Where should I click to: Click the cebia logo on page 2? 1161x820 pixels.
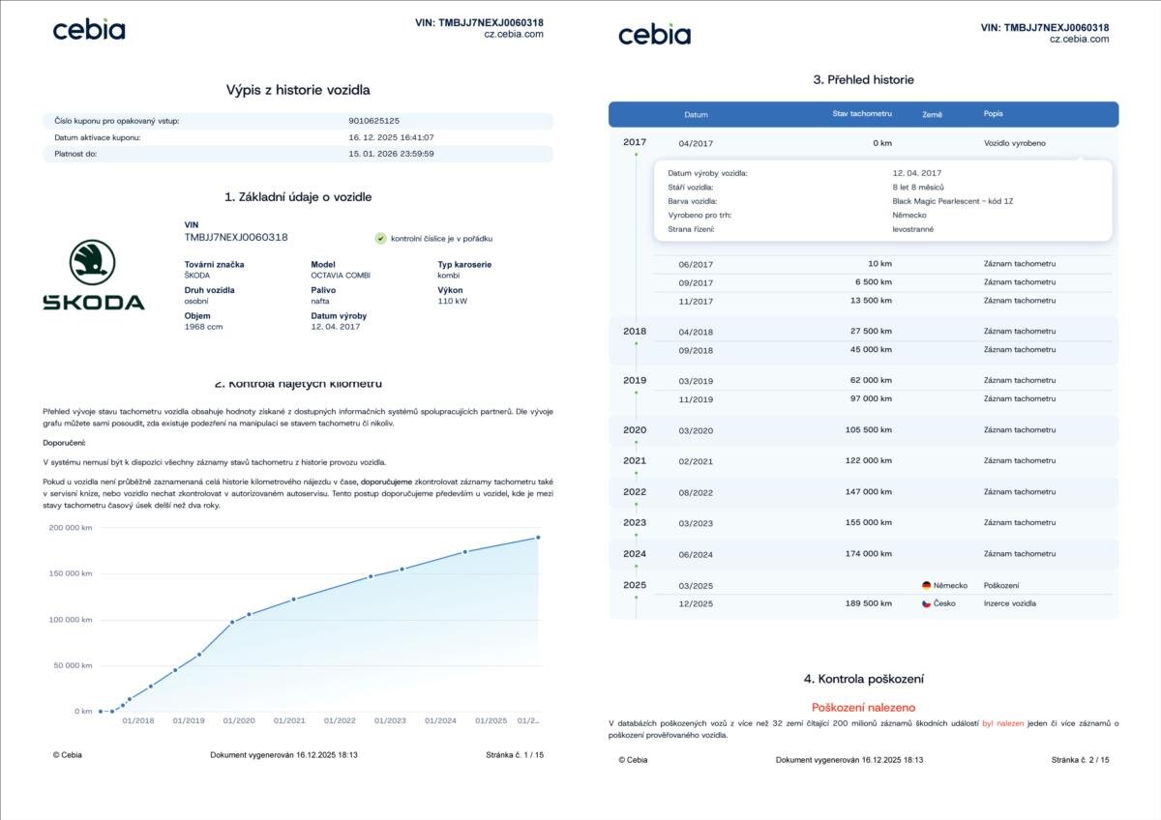654,35
